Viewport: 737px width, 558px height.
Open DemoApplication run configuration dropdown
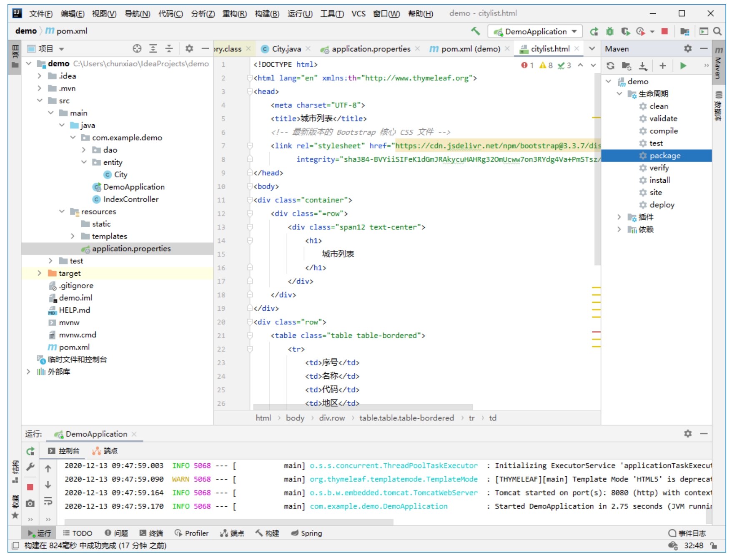point(536,32)
